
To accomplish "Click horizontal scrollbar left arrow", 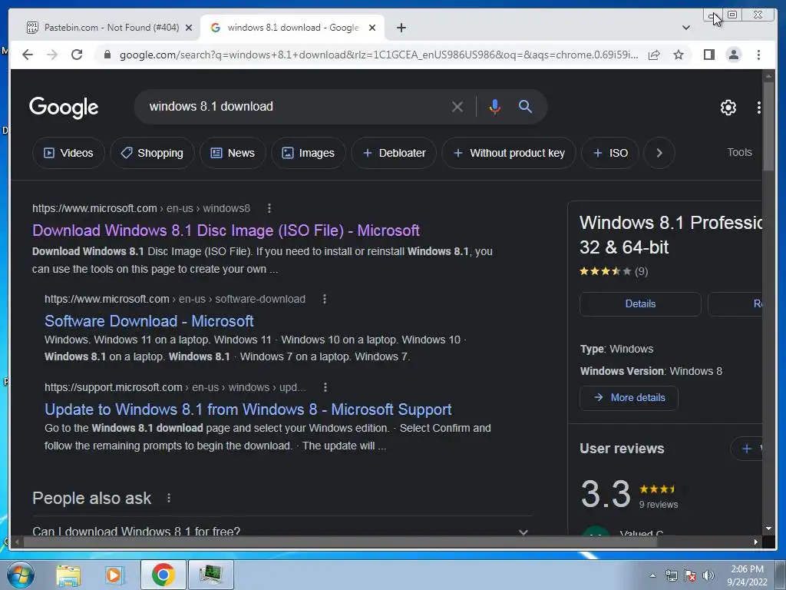I will pyautogui.click(x=18, y=542).
